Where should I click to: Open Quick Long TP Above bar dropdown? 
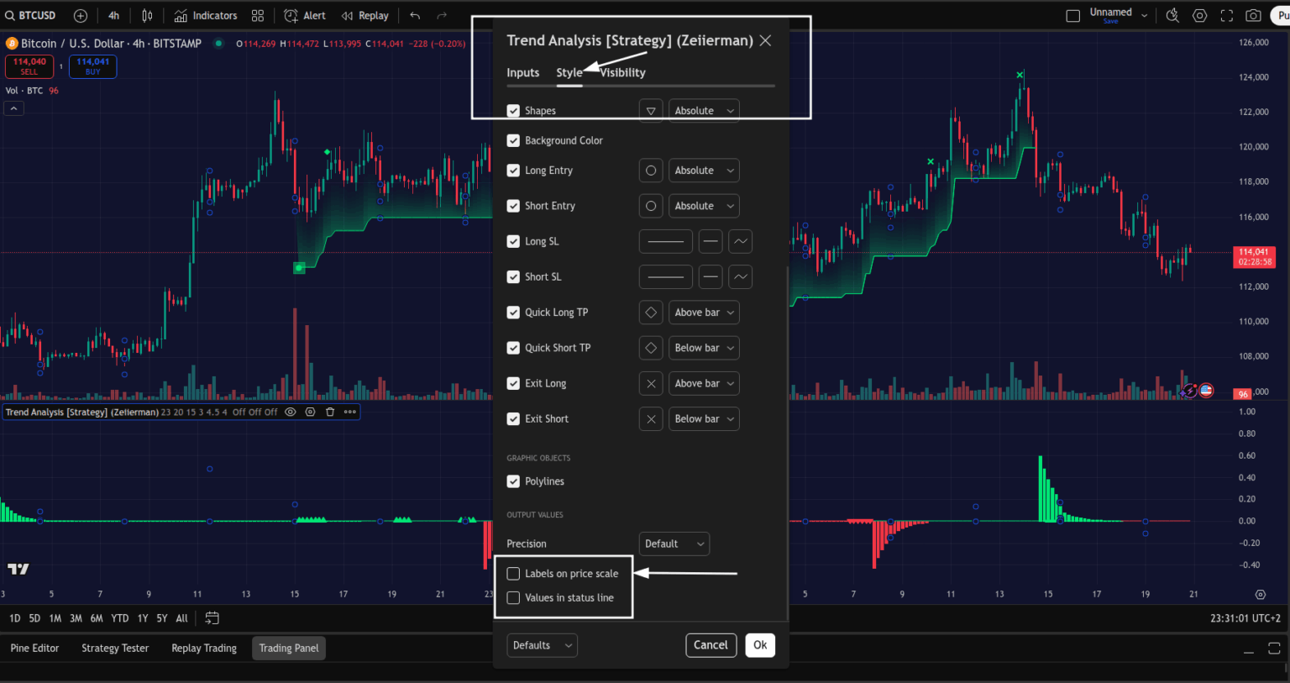[x=704, y=313]
